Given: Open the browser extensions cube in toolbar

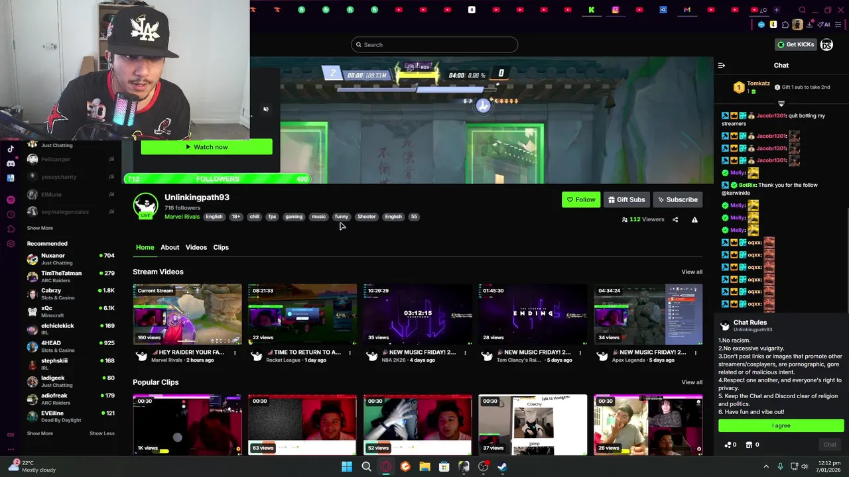Looking at the screenshot, I should [785, 25].
